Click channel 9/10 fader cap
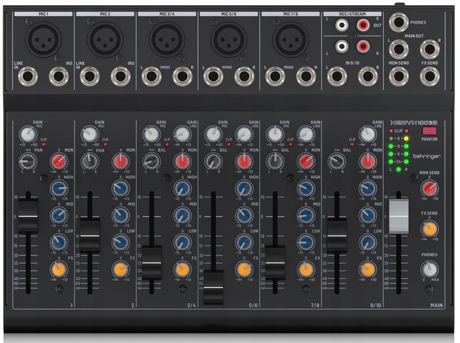Viewport: 460px width, 343px height. click(x=337, y=235)
